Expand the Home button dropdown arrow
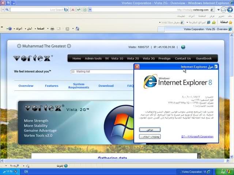The height and width of the screenshot is (175, 234). tap(73, 28)
